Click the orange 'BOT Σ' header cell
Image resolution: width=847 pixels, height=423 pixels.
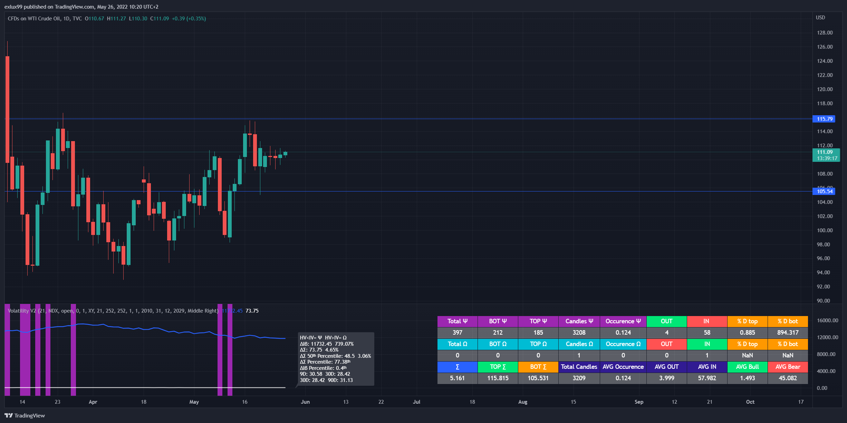tap(538, 367)
